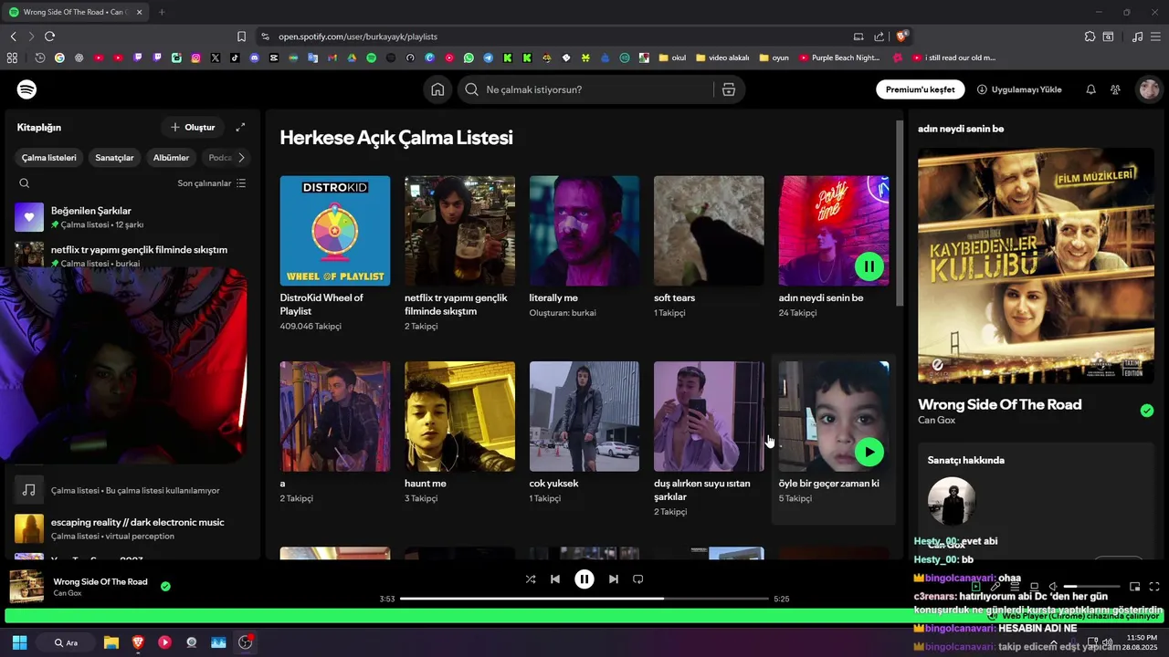Screen dimensions: 1169x657
Task: Seek within the song progress bar
Action: (x=584, y=599)
